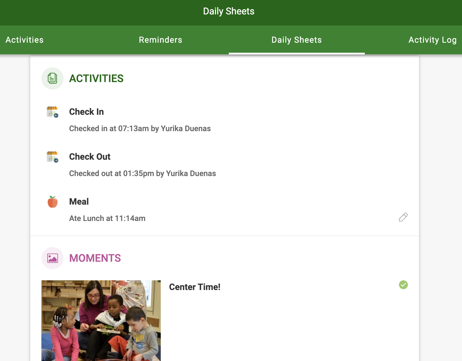462x361 pixels.
Task: Switch to the Activity Log tab
Action: (x=432, y=40)
